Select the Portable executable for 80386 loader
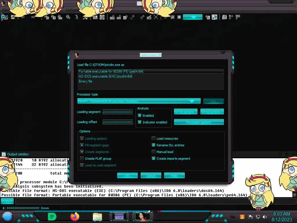The image size is (297, 223). (x=151, y=71)
